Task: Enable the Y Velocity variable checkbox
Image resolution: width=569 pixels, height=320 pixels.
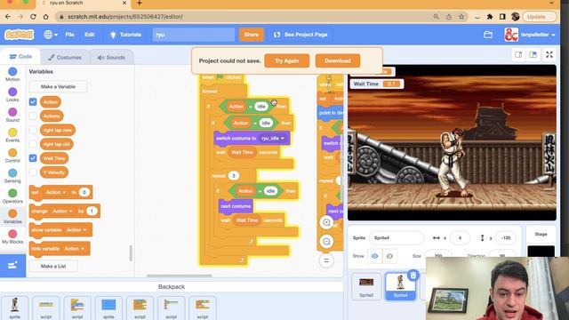Action: [x=33, y=172]
